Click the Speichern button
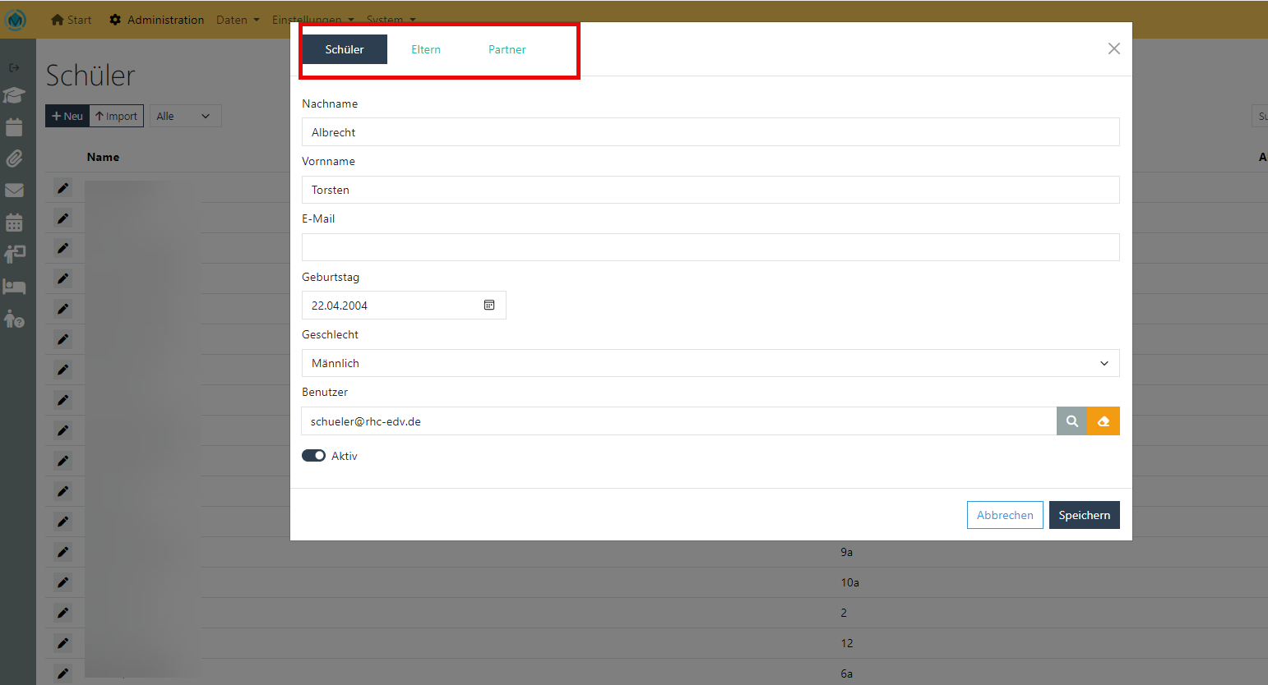1268x685 pixels. [1085, 515]
